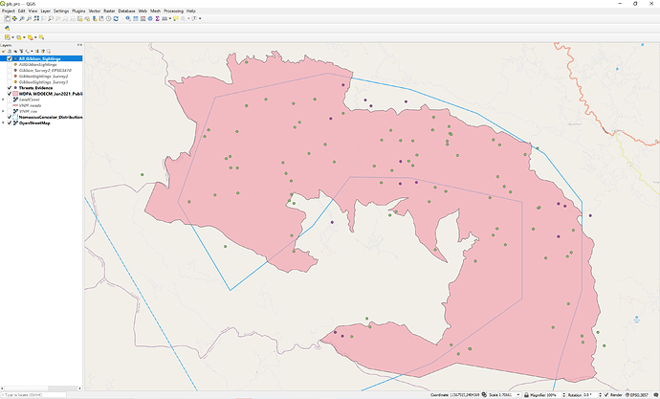Click Pan Map to Selection icon

(x=14, y=18)
